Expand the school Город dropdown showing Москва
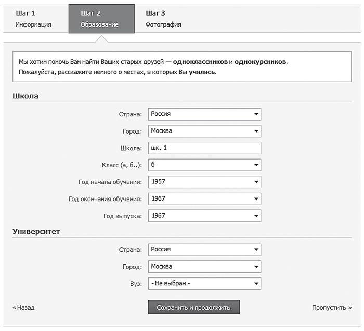The height and width of the screenshot is (331, 364). coord(204,131)
